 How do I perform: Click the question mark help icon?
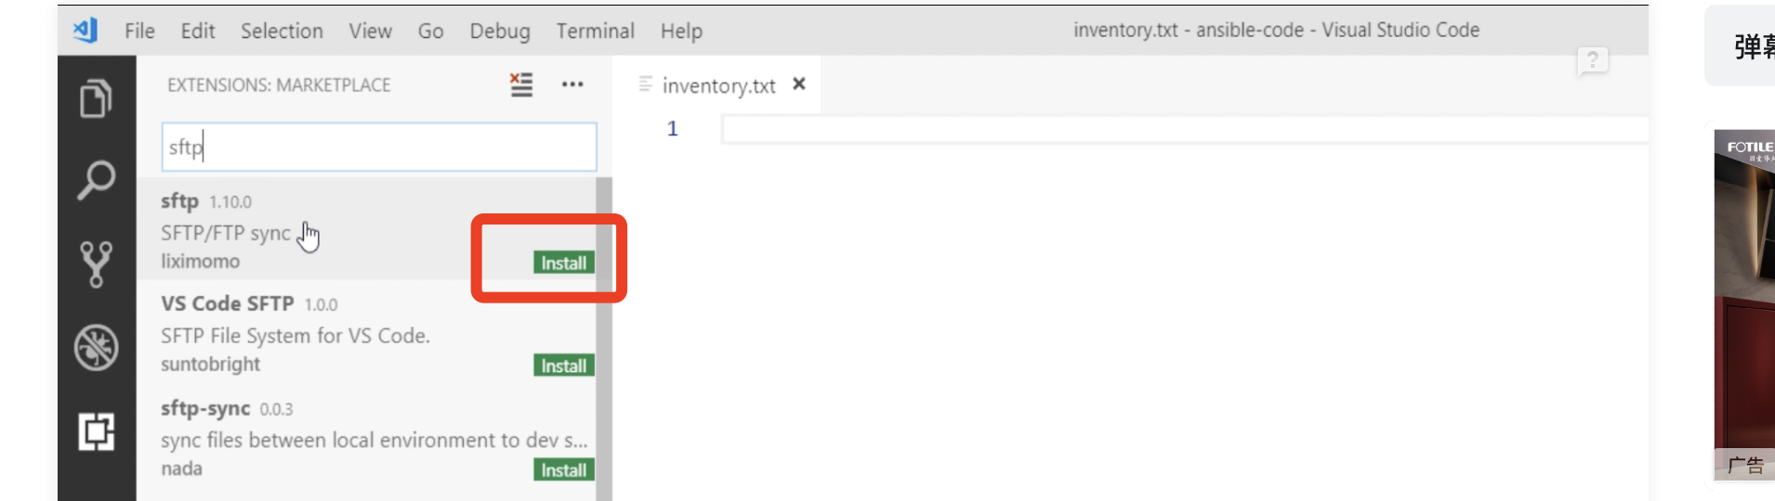[1592, 60]
